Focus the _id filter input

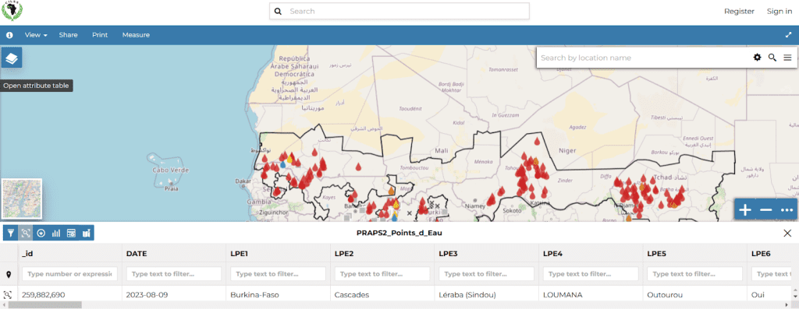point(69,274)
